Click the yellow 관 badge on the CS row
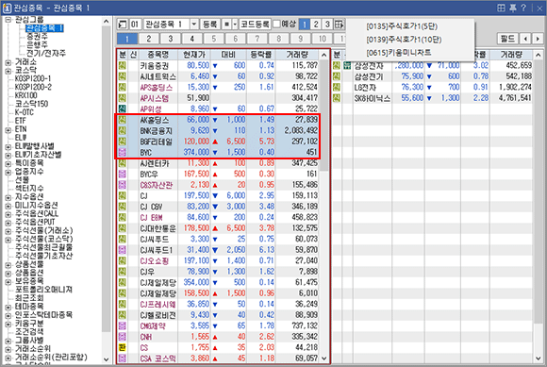Viewport: 547px width, 367px height. pyautogui.click(x=122, y=347)
